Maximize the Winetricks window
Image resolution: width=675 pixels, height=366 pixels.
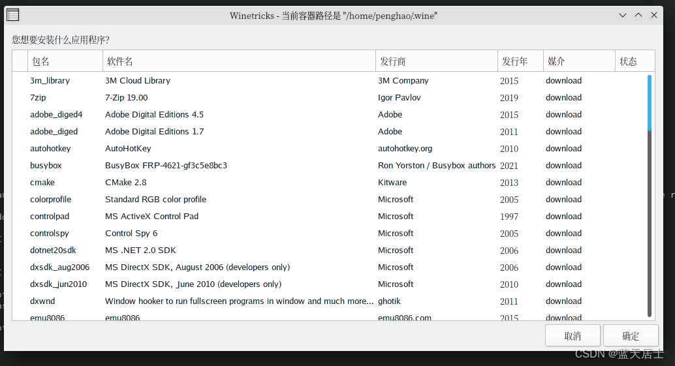pos(638,16)
